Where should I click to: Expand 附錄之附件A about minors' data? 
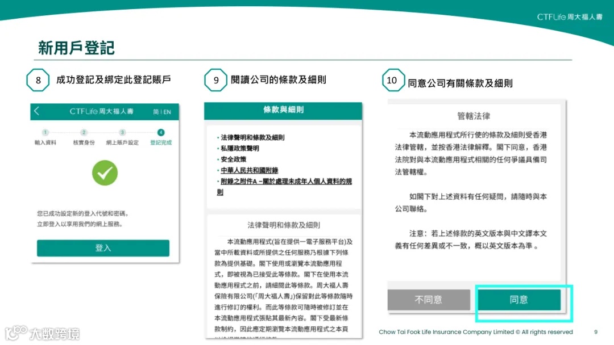pyautogui.click(x=284, y=182)
